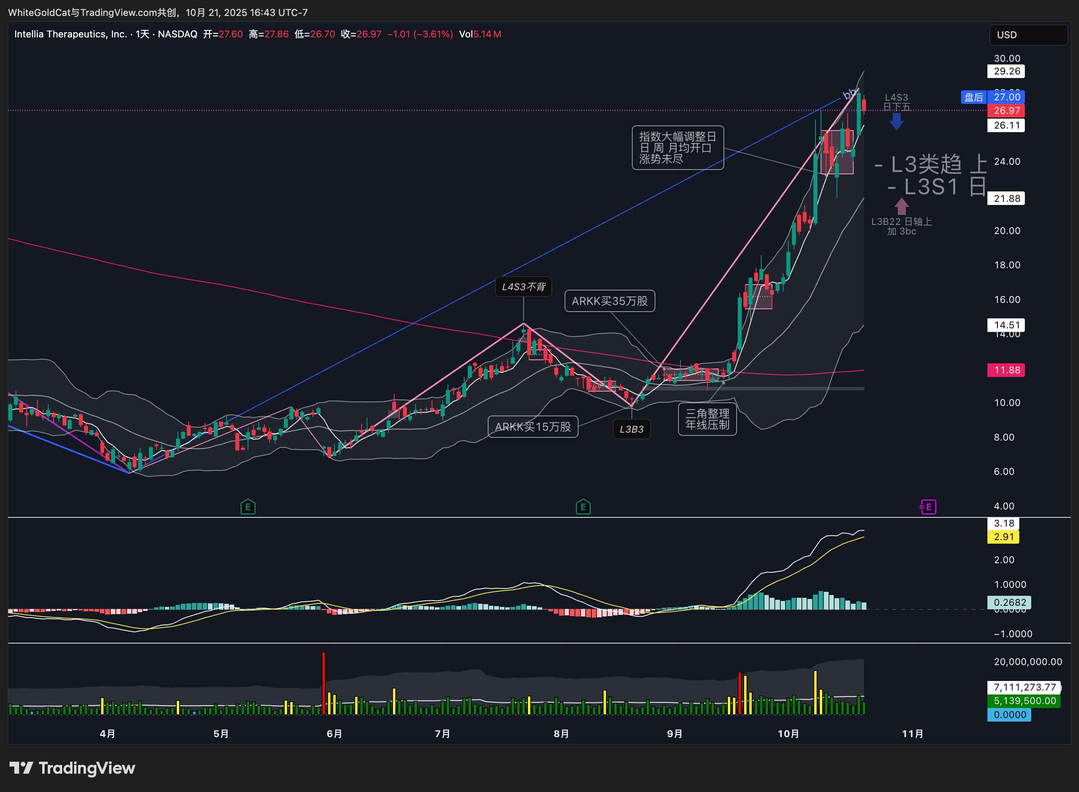
Task: Click the 30.00 price axis tick
Action: [x=1007, y=59]
